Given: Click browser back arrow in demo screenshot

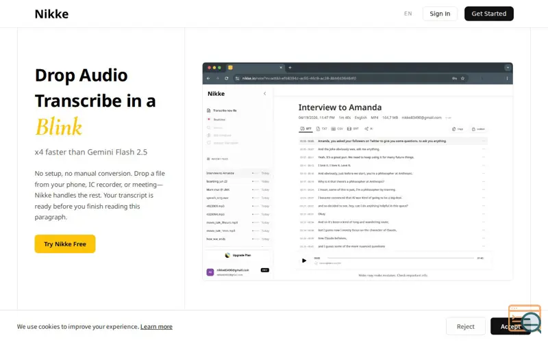Looking at the screenshot, I should [208, 78].
